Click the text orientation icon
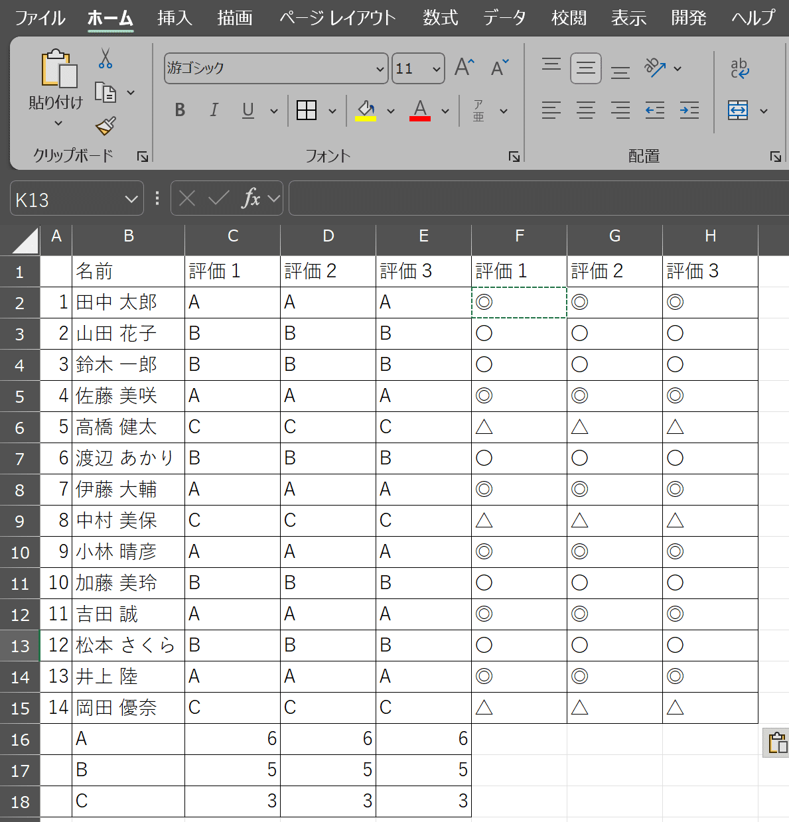This screenshot has height=822, width=789. (655, 68)
